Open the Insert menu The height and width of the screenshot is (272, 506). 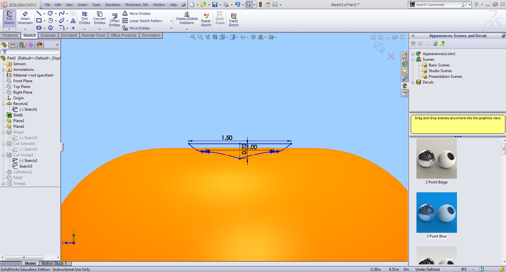click(x=83, y=5)
